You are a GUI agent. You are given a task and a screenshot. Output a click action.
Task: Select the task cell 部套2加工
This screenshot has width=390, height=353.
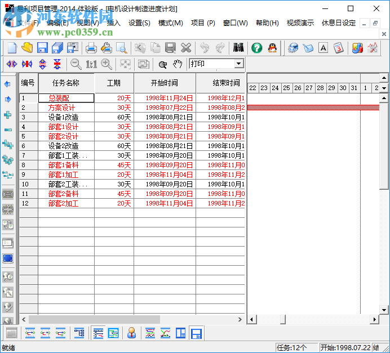[66, 203]
